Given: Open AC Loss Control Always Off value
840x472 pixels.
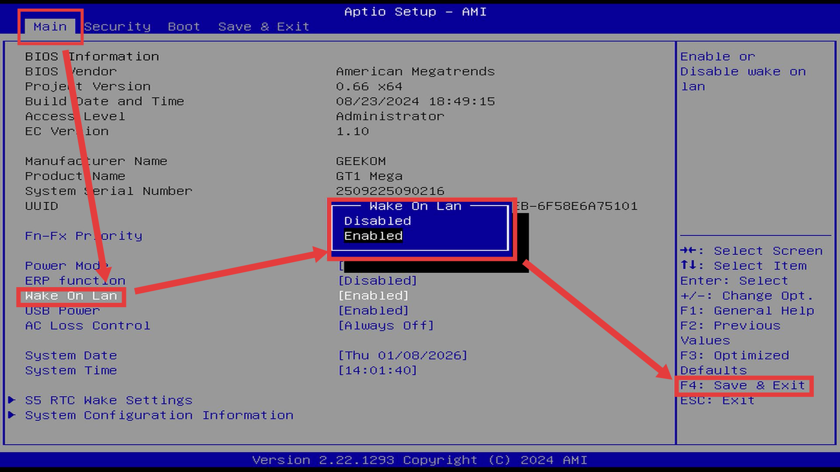Looking at the screenshot, I should click(385, 326).
